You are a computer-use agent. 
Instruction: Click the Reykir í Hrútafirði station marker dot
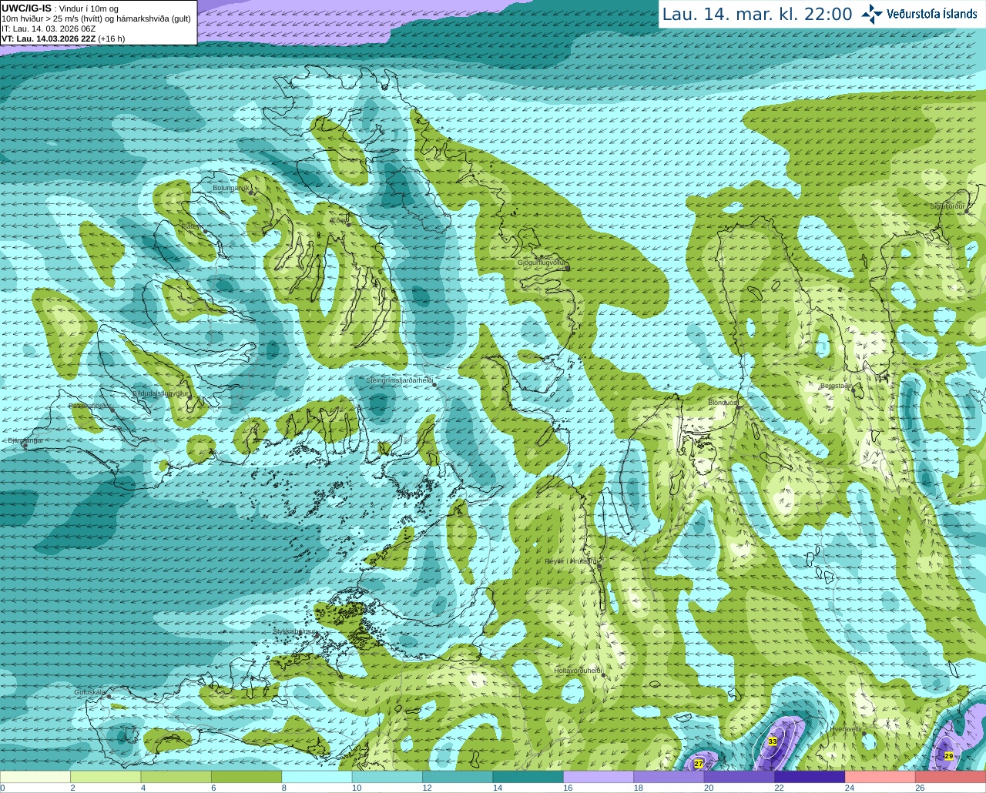coord(600,567)
